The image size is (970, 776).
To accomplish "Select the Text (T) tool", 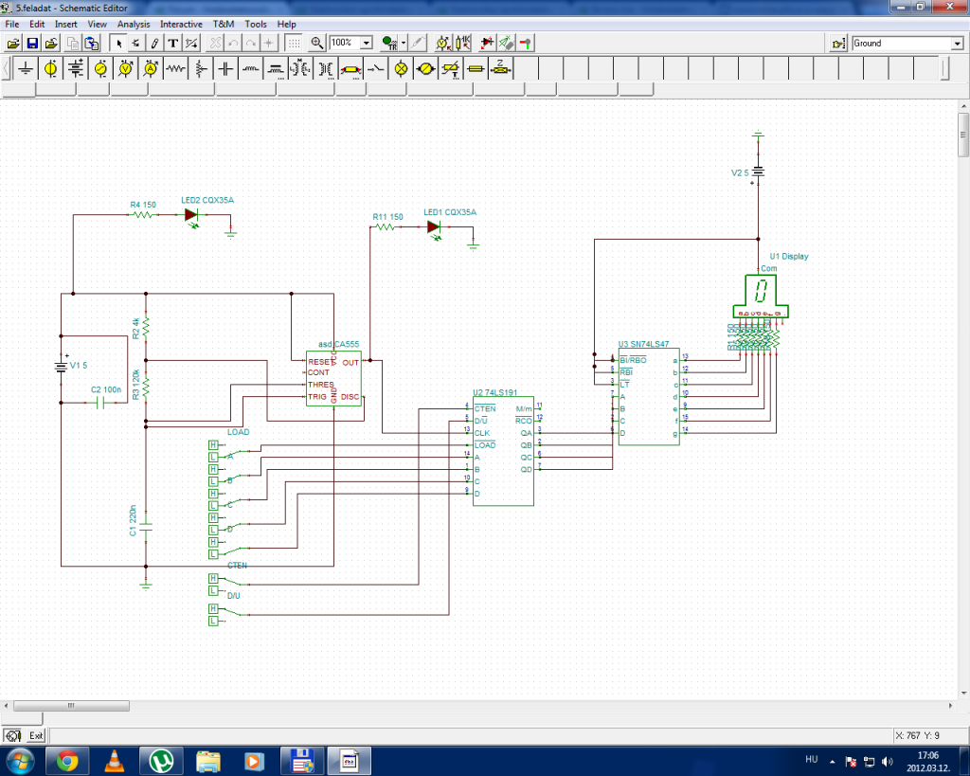I will click(173, 44).
